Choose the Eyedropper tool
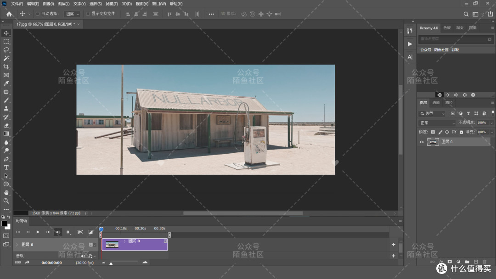The height and width of the screenshot is (279, 496). click(x=6, y=84)
